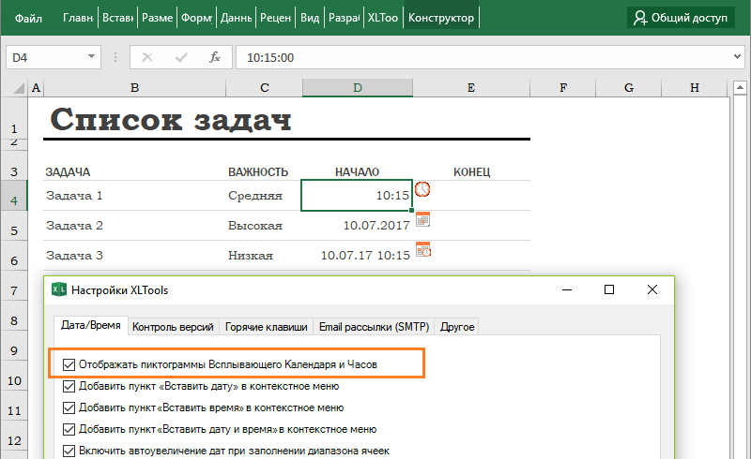Click the Высокая importance cell
The width and height of the screenshot is (751, 459).
tap(264, 225)
